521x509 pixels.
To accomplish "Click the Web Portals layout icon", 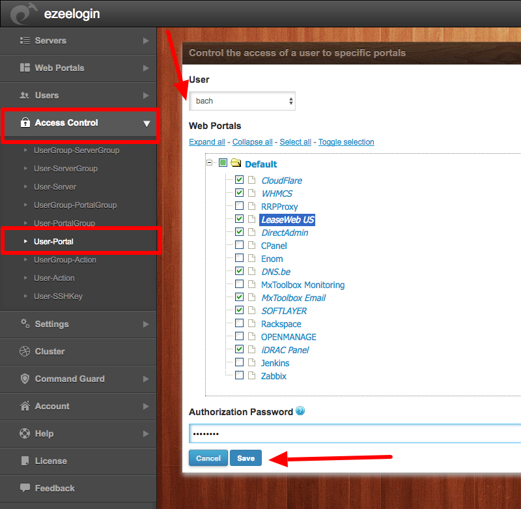I will [x=25, y=68].
